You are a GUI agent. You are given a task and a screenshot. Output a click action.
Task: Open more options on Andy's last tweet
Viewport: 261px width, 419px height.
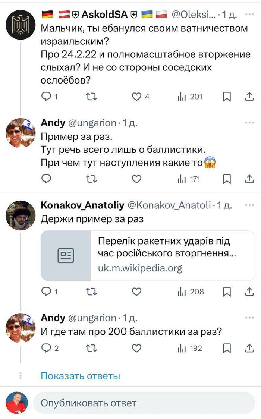[x=249, y=318]
